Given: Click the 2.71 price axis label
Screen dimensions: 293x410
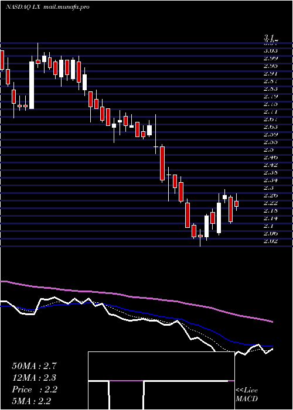Looking at the screenshot, I should click(x=271, y=111).
